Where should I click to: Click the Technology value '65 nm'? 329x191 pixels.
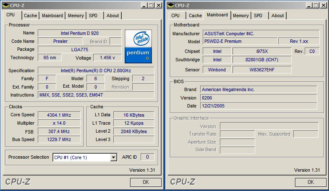coord(50,58)
